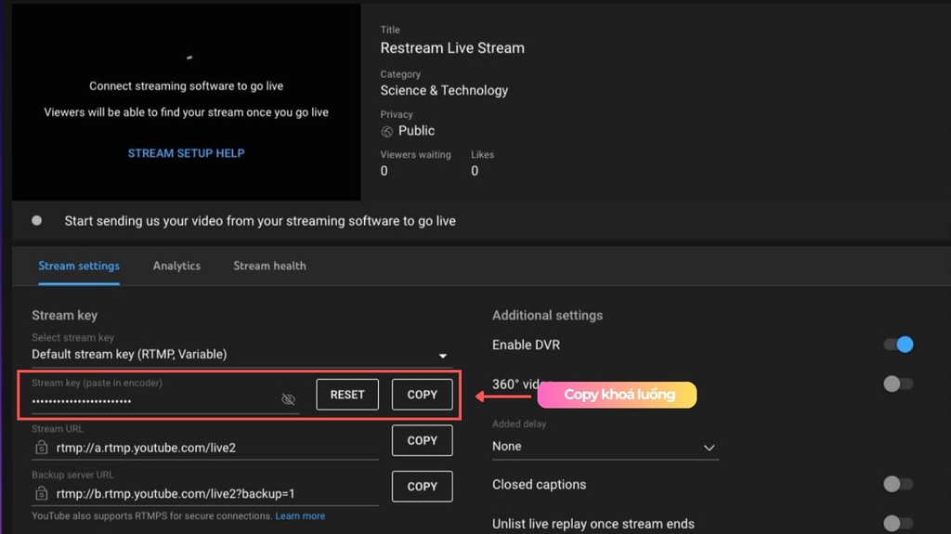
Task: Enable the Closed captions switch
Action: [898, 484]
